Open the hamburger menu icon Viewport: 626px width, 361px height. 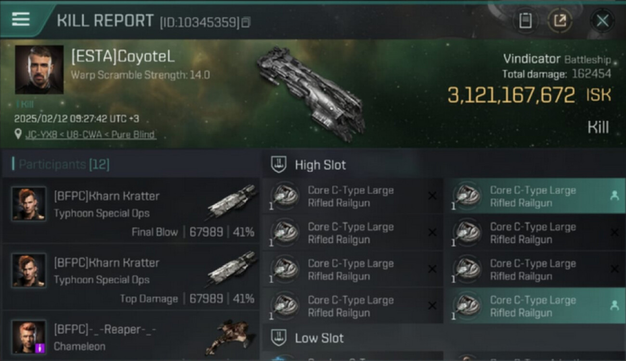coord(21,19)
